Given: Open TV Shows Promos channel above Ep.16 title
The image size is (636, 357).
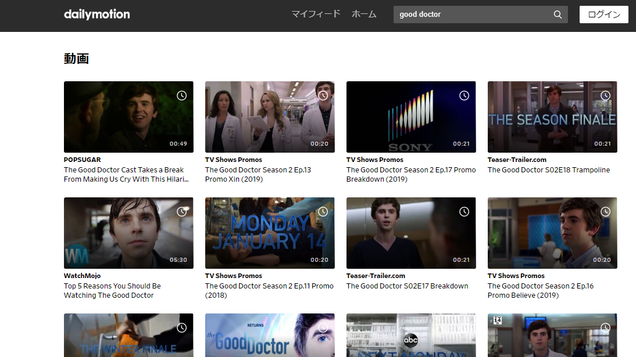Looking at the screenshot, I should point(516,276).
